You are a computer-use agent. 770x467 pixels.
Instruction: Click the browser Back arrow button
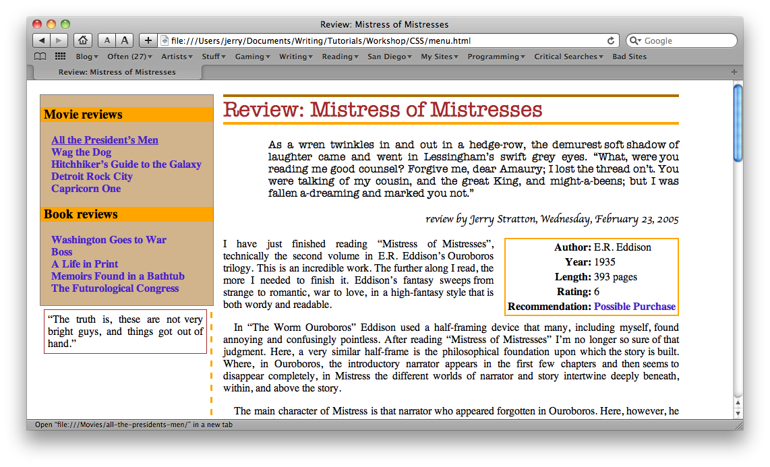41,40
